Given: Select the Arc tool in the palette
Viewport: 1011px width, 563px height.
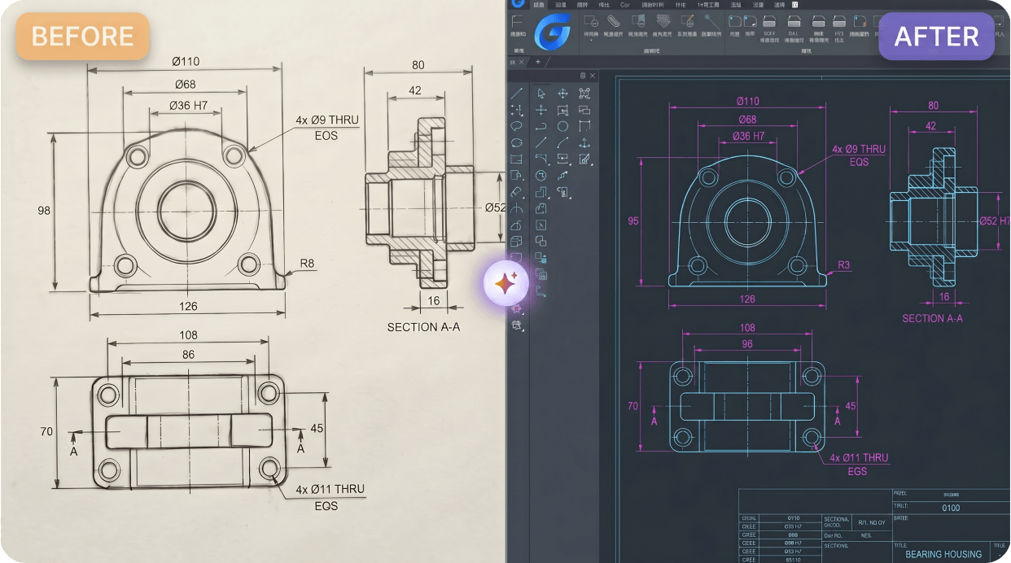Looking at the screenshot, I should click(562, 142).
